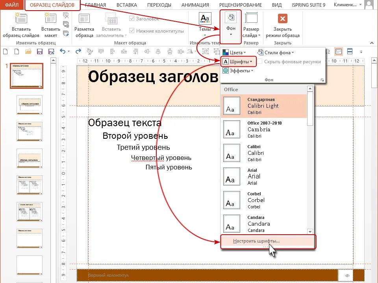Image resolution: width=378 pixels, height=283 pixels.
Task: Click the Align Right icon
Action: 135,51
